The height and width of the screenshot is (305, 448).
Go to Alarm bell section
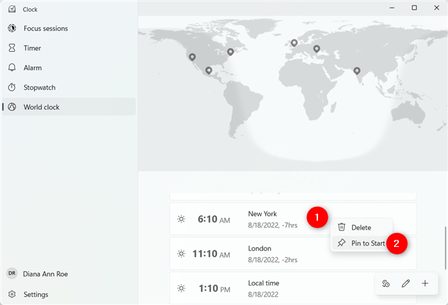pyautogui.click(x=32, y=68)
